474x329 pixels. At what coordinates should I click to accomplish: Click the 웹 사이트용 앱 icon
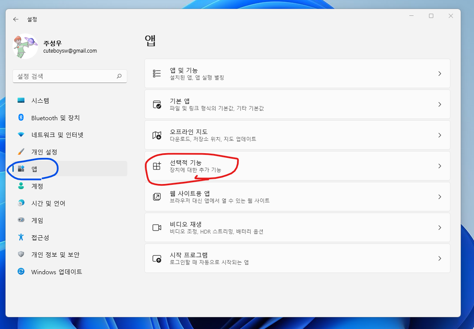coord(156,197)
